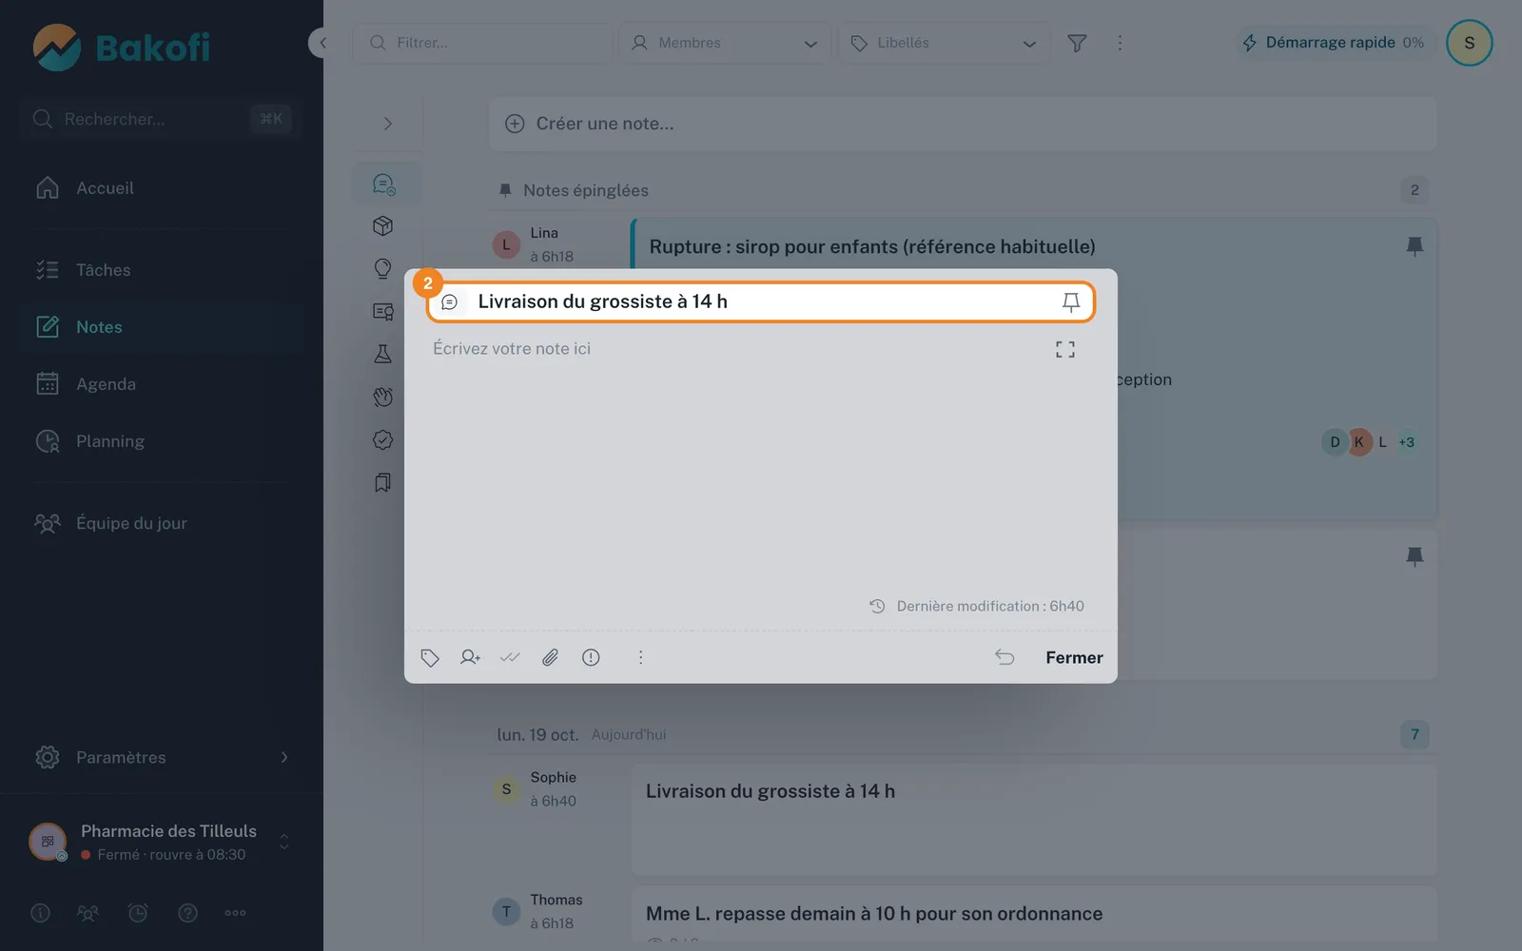Attach a file with the paperclip icon
The width and height of the screenshot is (1522, 951).
pyautogui.click(x=550, y=657)
